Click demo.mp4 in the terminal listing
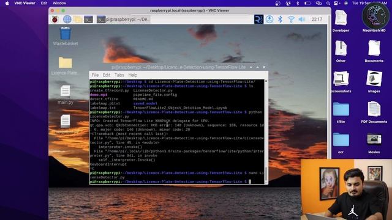 (99, 95)
